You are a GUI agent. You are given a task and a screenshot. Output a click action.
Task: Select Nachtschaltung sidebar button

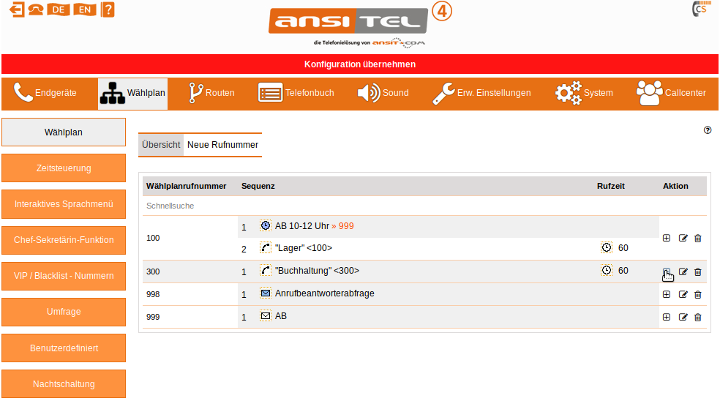64,383
